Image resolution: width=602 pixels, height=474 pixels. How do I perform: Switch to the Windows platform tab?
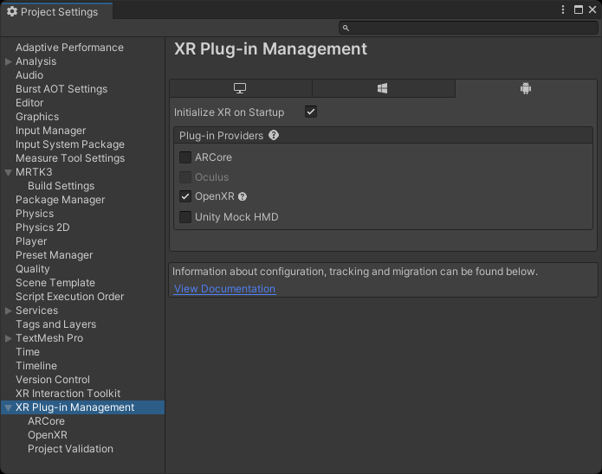[383, 88]
